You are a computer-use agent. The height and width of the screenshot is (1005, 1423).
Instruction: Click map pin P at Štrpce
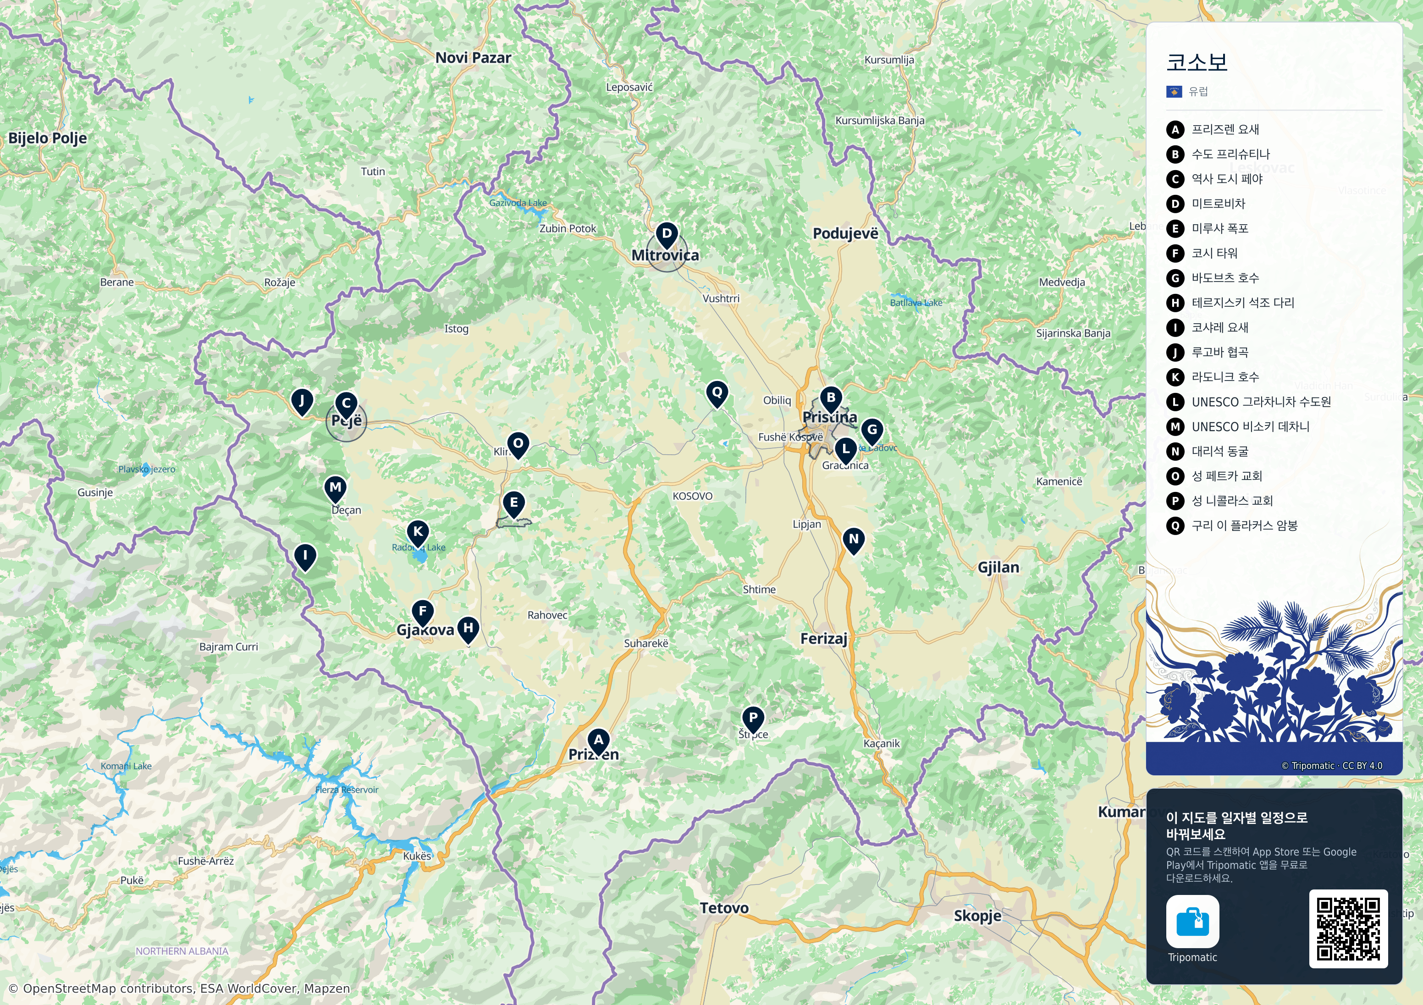pyautogui.click(x=753, y=720)
